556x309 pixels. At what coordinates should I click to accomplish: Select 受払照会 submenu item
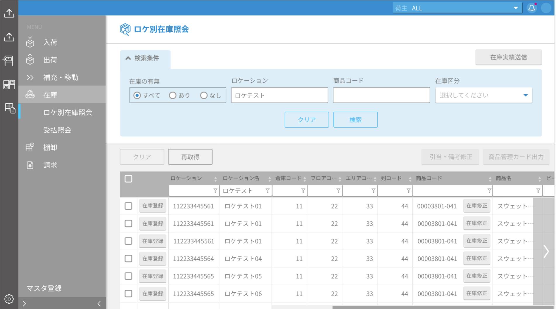point(62,130)
